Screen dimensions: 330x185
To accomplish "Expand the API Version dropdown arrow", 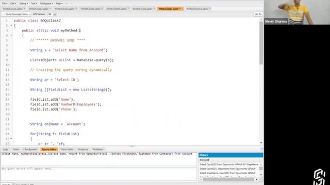I will 55,14.
